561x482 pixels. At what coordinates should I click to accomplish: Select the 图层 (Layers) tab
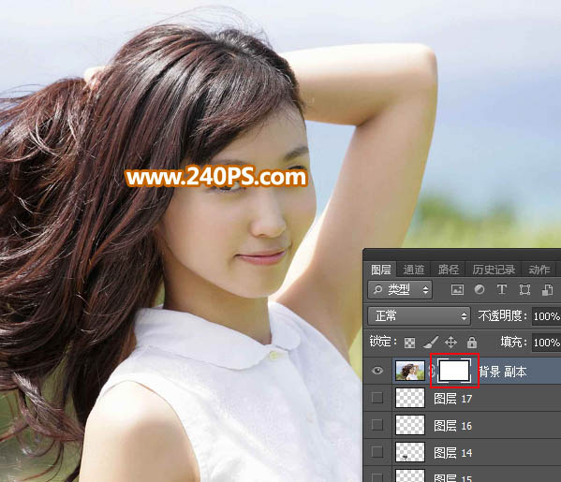tap(380, 270)
